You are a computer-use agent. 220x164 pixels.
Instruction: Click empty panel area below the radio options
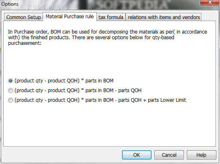[109, 124]
